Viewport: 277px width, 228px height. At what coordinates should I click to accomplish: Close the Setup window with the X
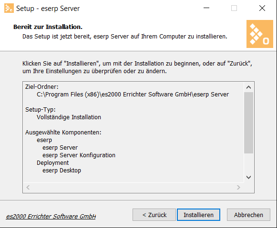pos(262,8)
